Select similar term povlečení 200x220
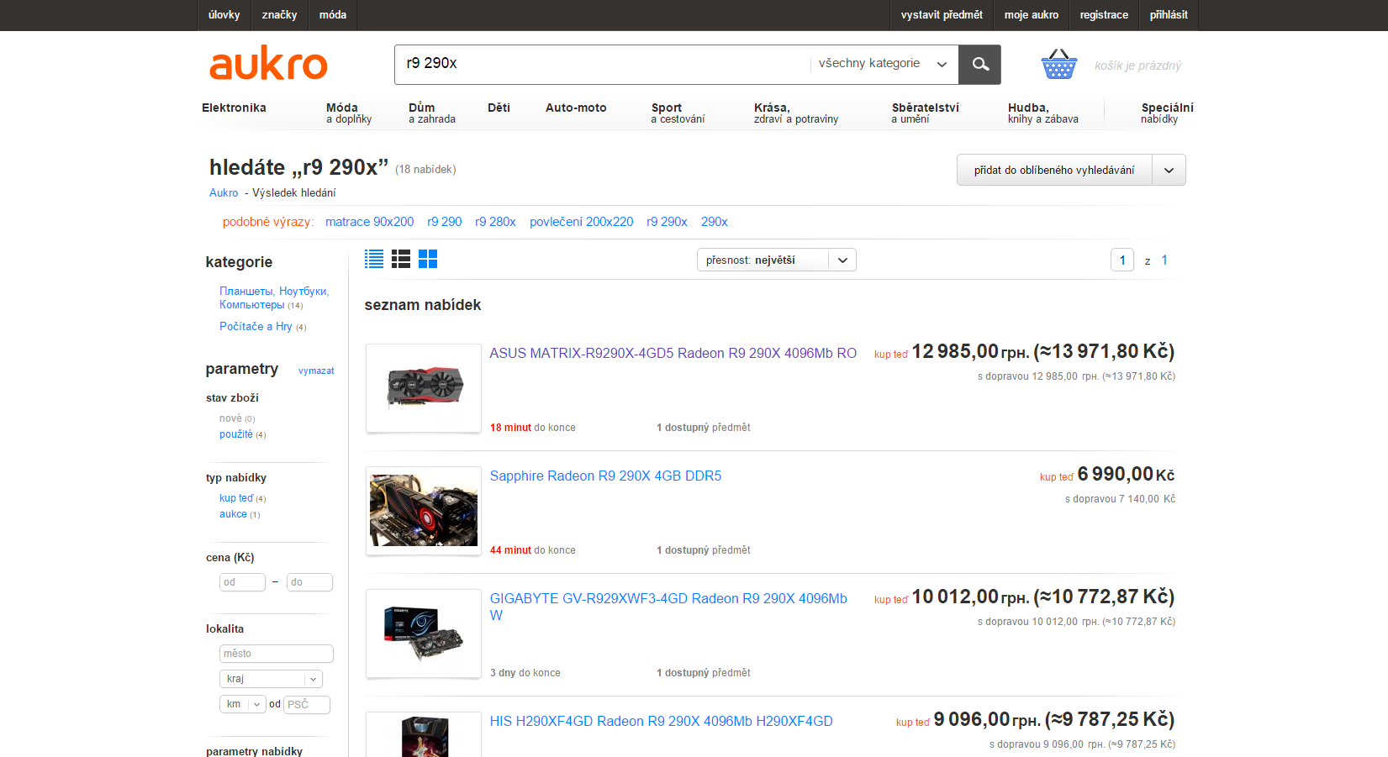Screen dimensions: 1388x757 [x=582, y=222]
